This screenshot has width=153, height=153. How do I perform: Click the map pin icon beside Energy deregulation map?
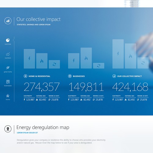coord(8,129)
